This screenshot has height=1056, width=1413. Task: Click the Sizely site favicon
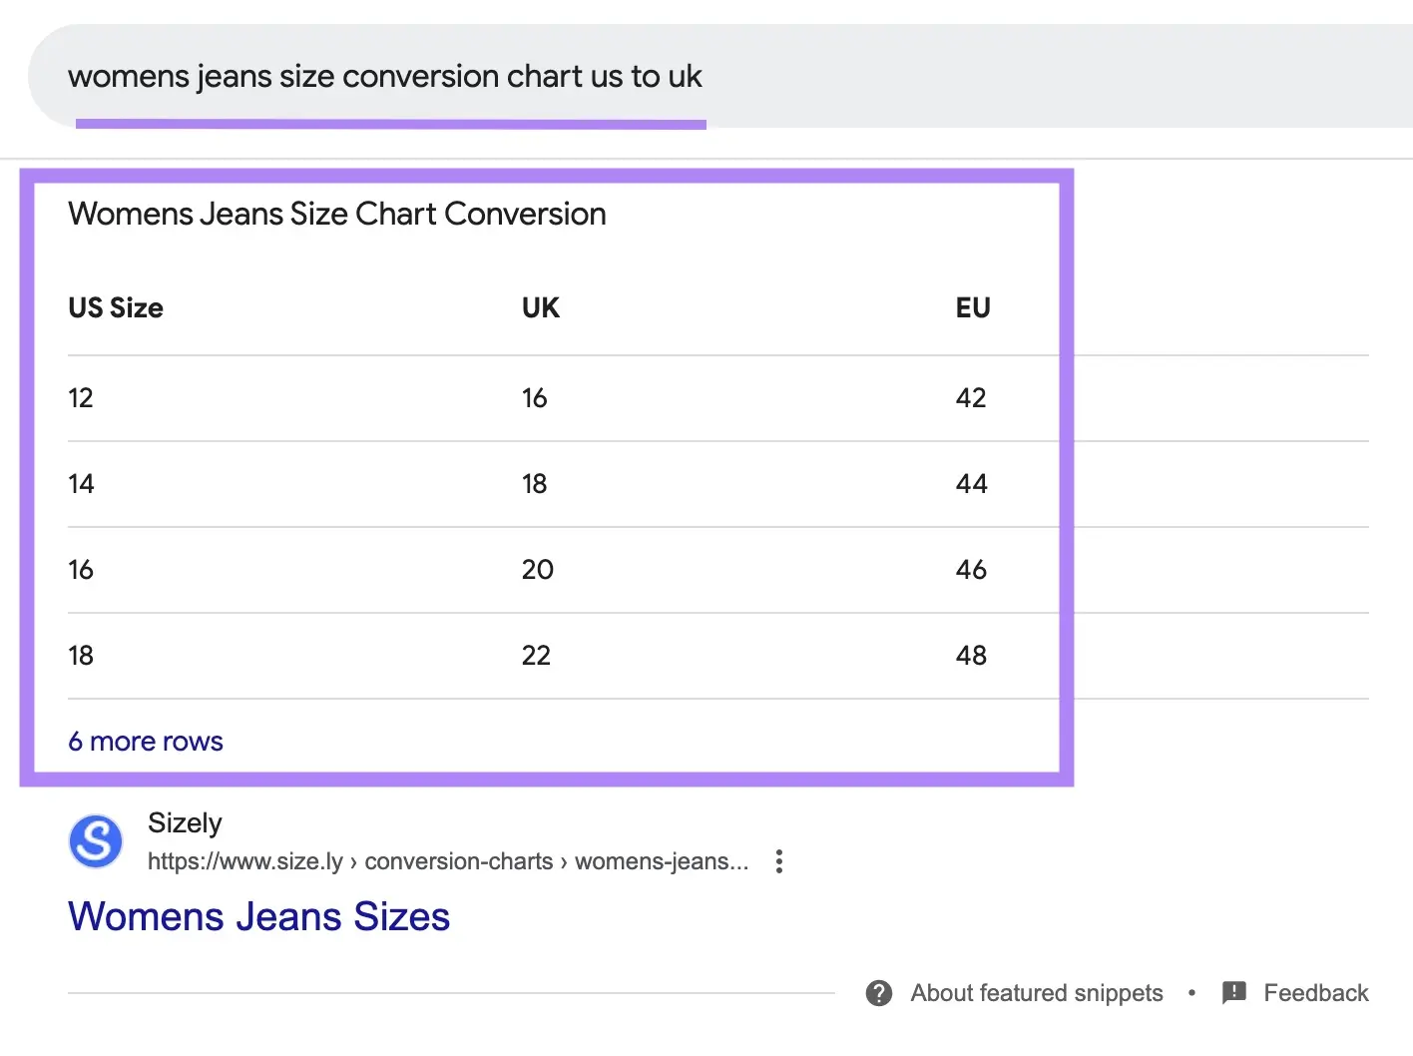coord(95,840)
